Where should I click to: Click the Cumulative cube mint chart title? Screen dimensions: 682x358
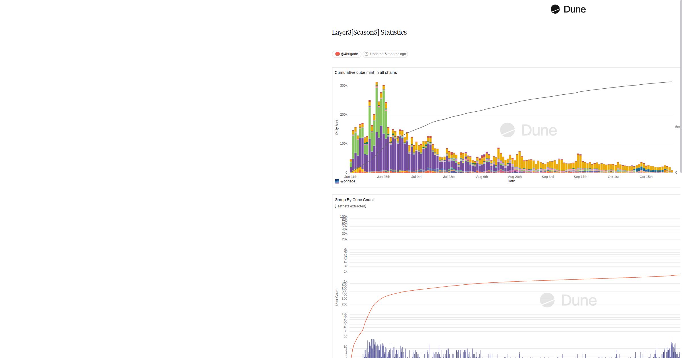pyautogui.click(x=365, y=72)
